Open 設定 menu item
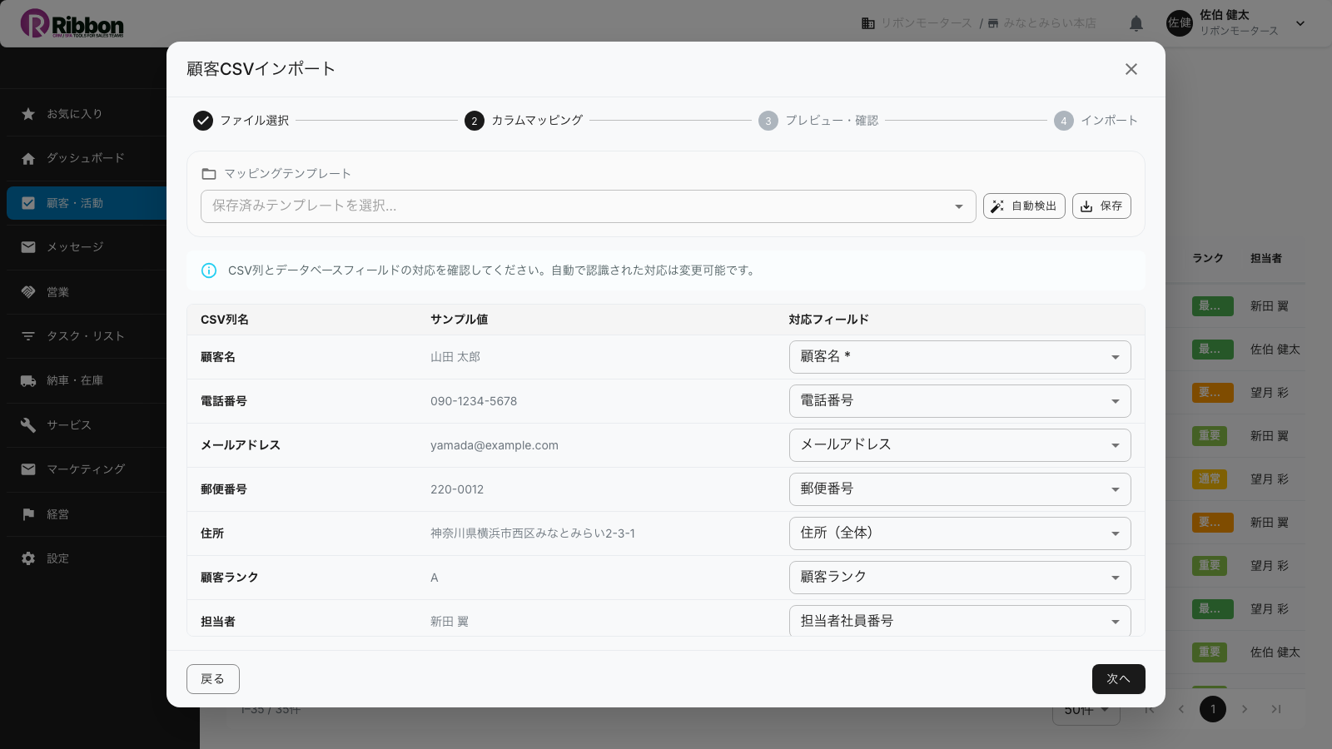This screenshot has height=749, width=1332. point(87,558)
